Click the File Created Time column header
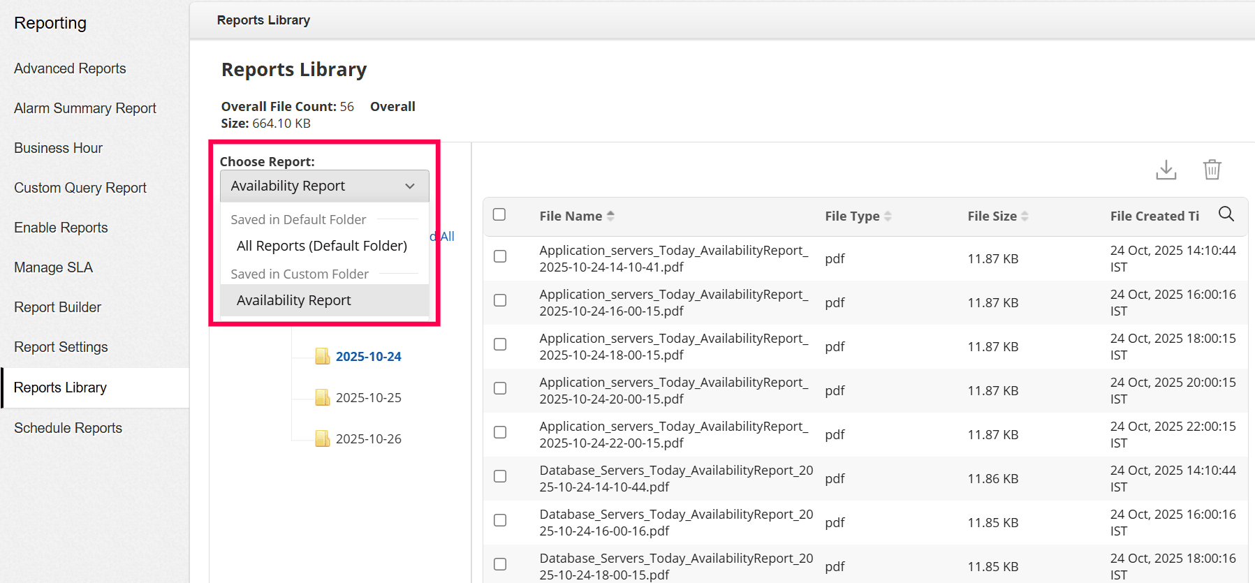Viewport: 1255px width, 583px height. click(1154, 216)
